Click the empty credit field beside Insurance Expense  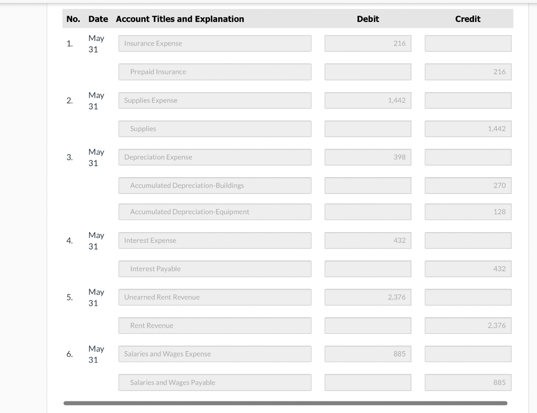(x=467, y=43)
